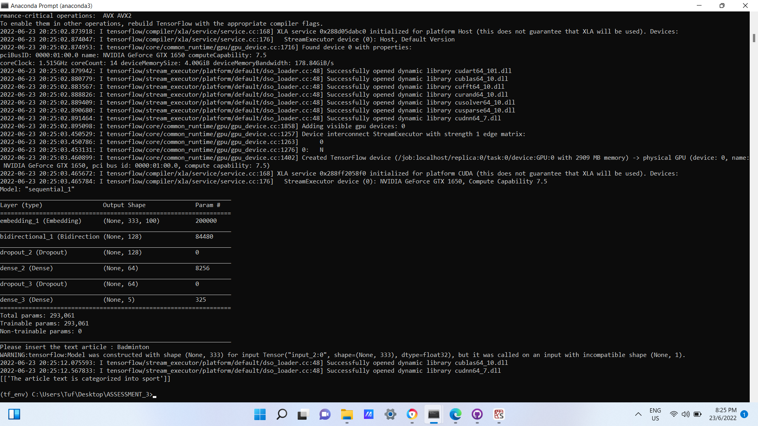This screenshot has width=758, height=426.
Task: Restore down the Anaconda Prompt window
Action: coord(722,6)
